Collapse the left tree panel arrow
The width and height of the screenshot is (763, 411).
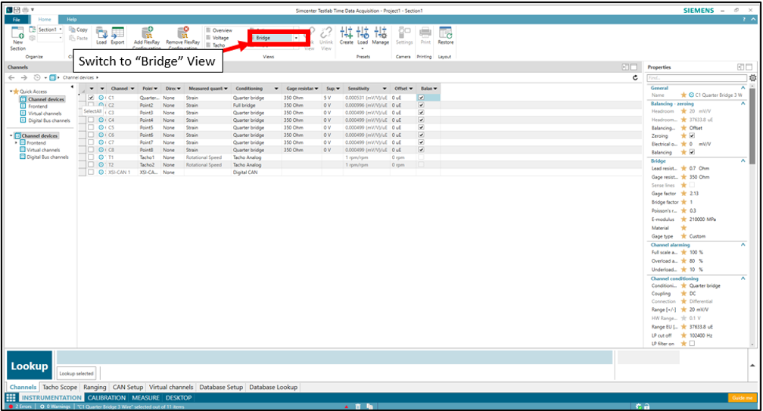coord(72,87)
